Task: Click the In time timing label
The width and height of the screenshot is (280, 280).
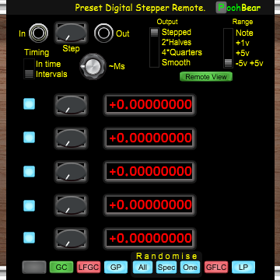Action: (x=48, y=64)
